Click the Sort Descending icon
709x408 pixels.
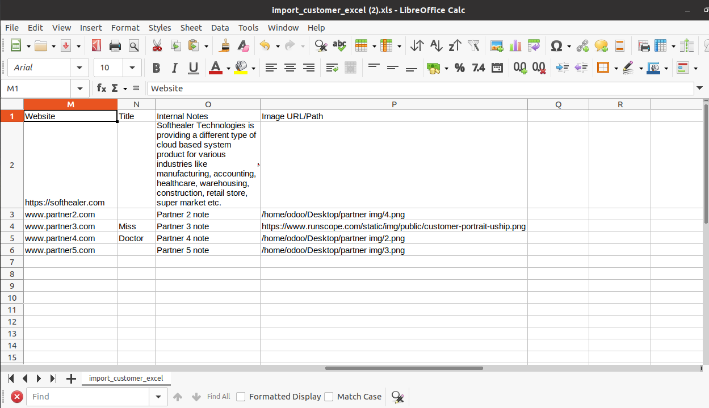[455, 46]
